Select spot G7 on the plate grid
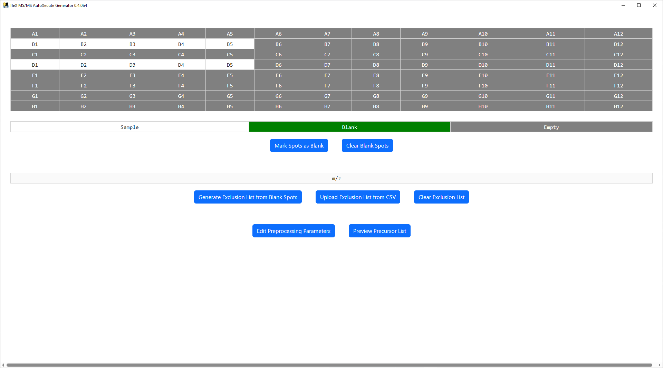The width and height of the screenshot is (663, 368). click(327, 96)
